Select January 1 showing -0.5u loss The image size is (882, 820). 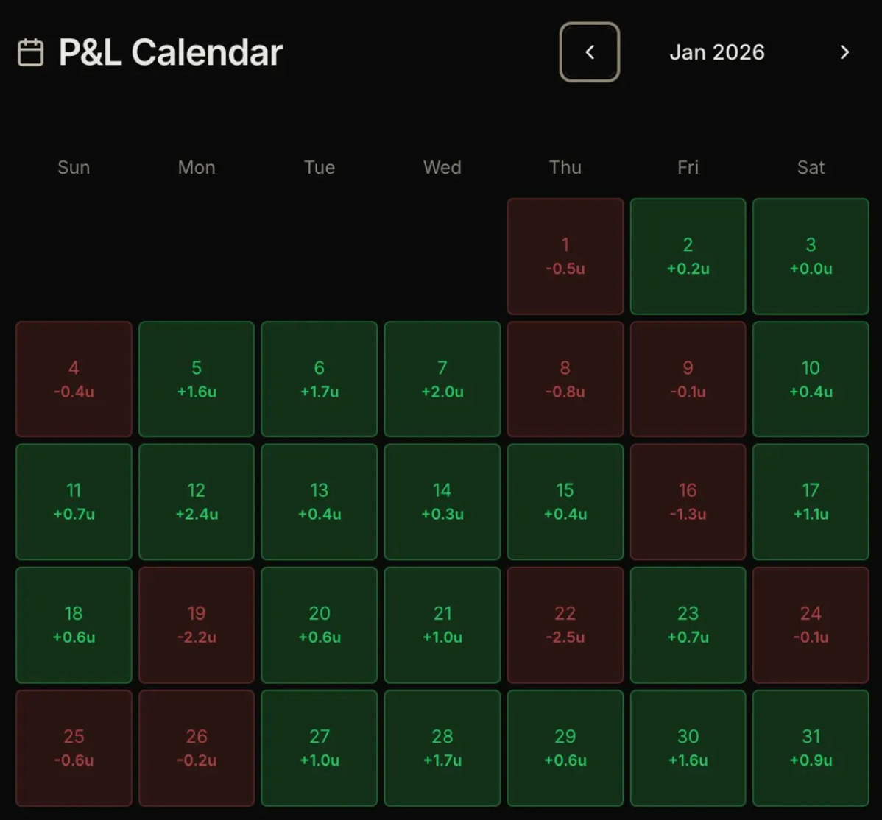pyautogui.click(x=565, y=255)
